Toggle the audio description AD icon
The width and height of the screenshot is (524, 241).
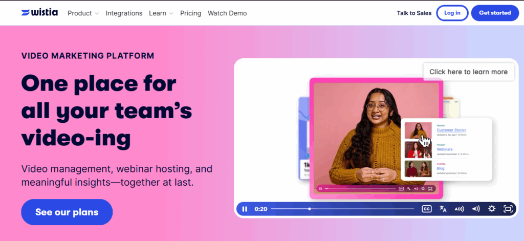459,209
